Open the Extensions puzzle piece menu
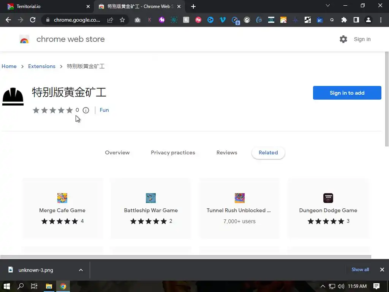 pyautogui.click(x=344, y=20)
